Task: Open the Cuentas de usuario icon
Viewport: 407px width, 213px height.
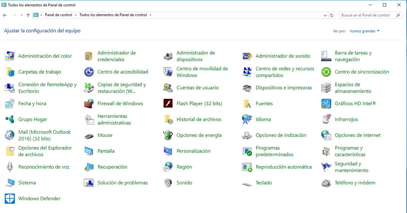Action: tap(168, 88)
